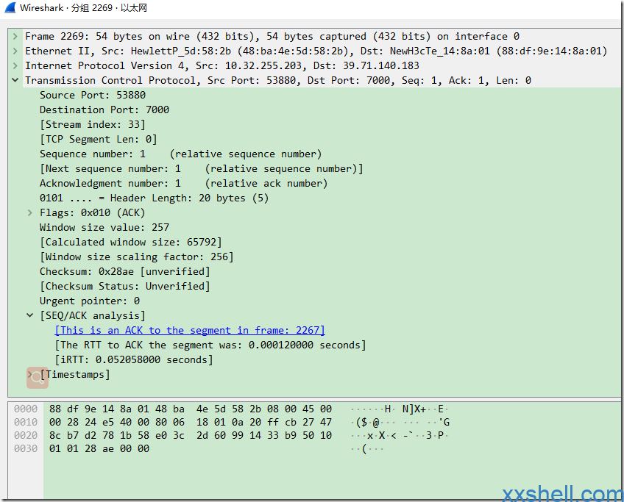Expand the Internet Protocol Version 4 row

15,66
